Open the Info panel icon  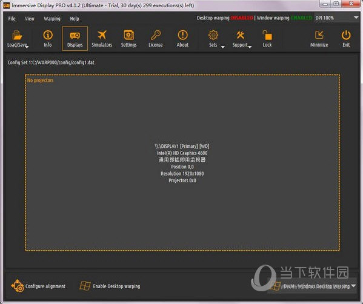click(48, 35)
